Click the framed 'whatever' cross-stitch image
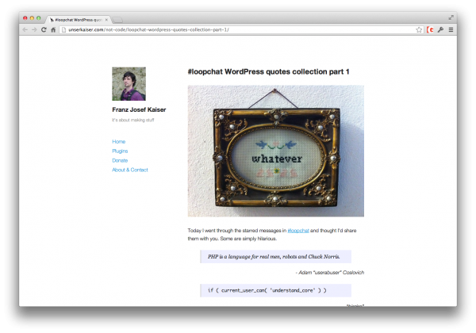The width and height of the screenshot is (476, 333). (275, 151)
